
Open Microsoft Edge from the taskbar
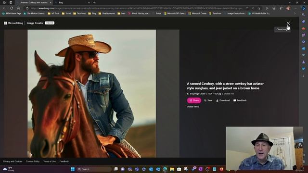tap(165, 169)
